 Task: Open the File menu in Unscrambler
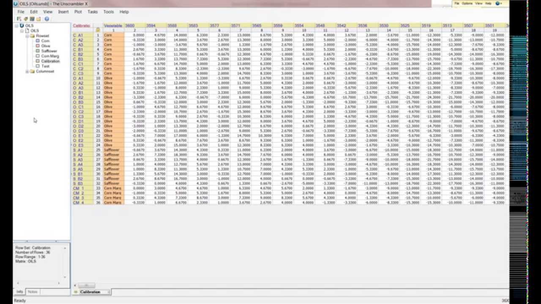(21, 12)
